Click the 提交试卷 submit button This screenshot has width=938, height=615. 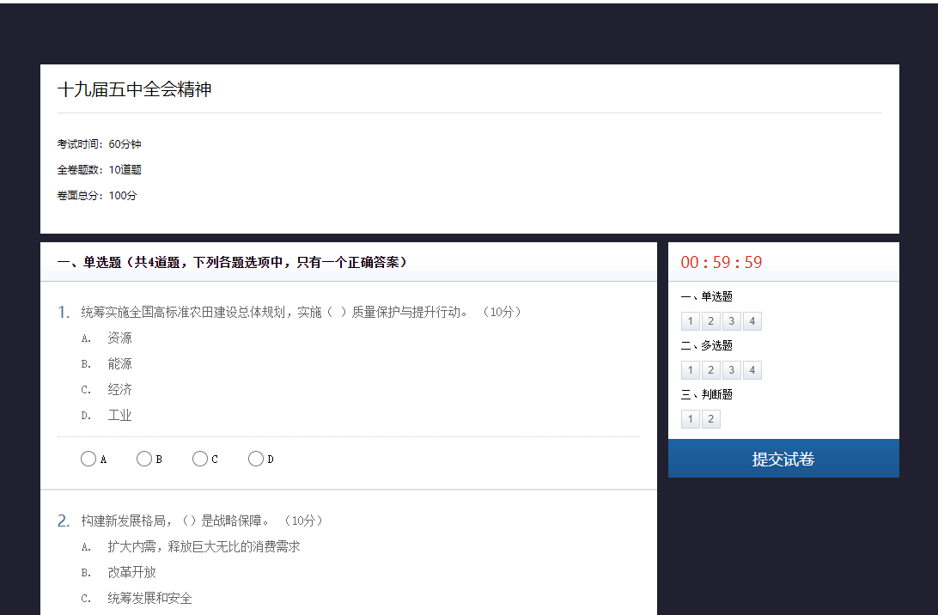click(x=783, y=459)
